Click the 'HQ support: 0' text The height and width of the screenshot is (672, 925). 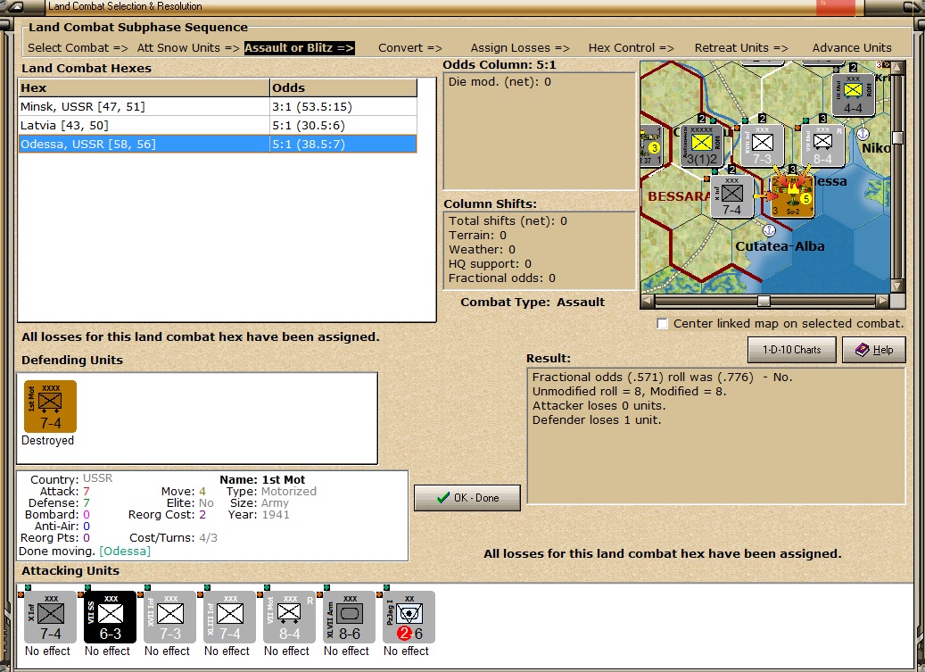point(490,264)
